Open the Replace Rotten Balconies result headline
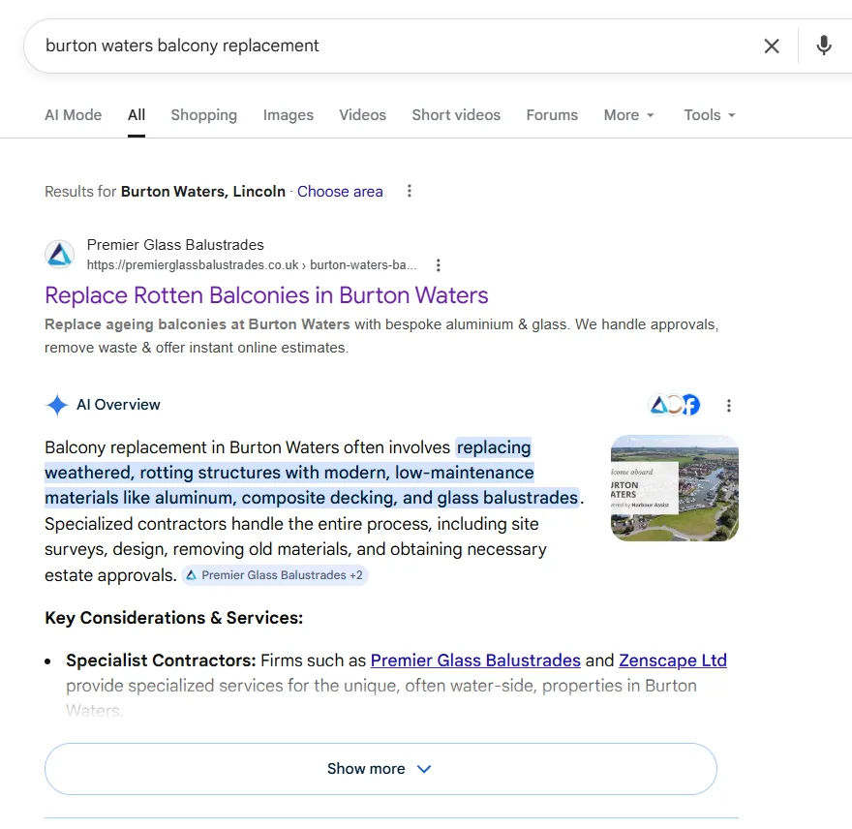The height and width of the screenshot is (829, 852). tap(266, 295)
